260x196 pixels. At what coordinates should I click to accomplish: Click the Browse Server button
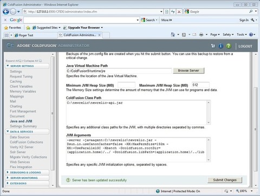pos(188,70)
